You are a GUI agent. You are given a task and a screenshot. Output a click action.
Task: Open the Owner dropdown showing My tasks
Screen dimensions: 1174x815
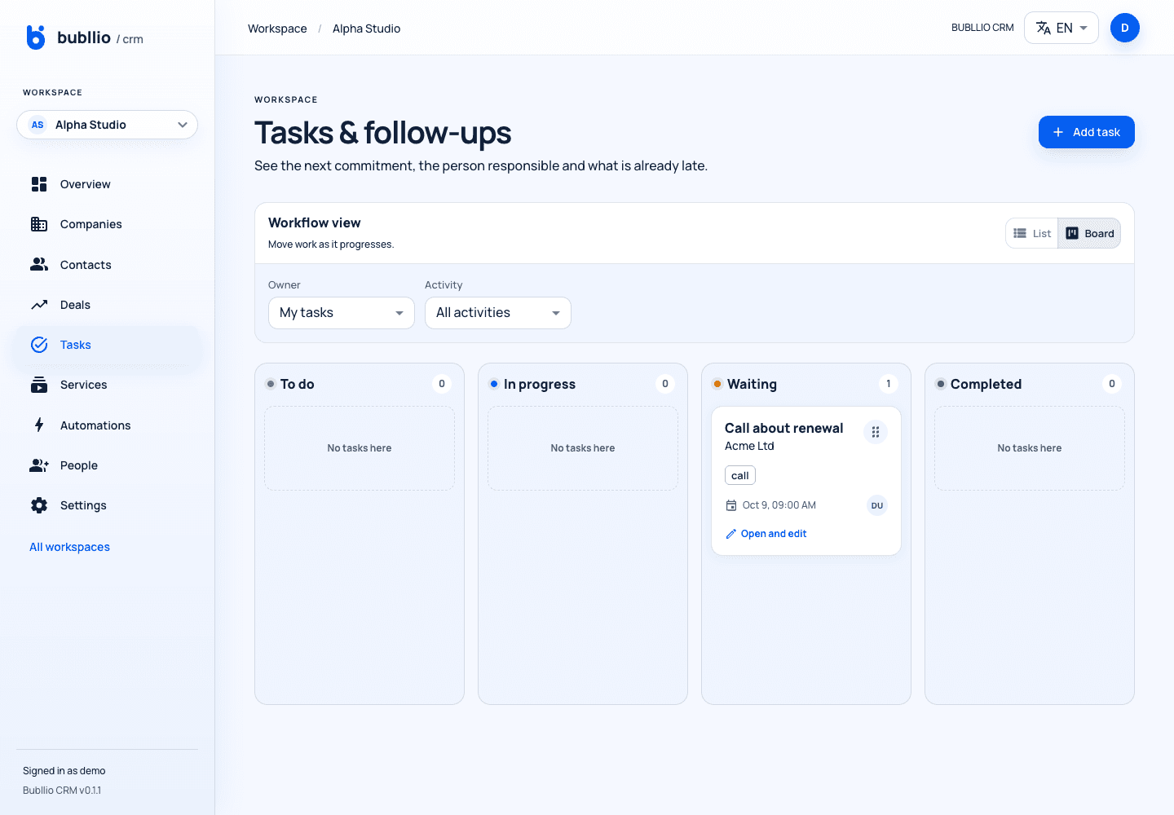pos(342,313)
